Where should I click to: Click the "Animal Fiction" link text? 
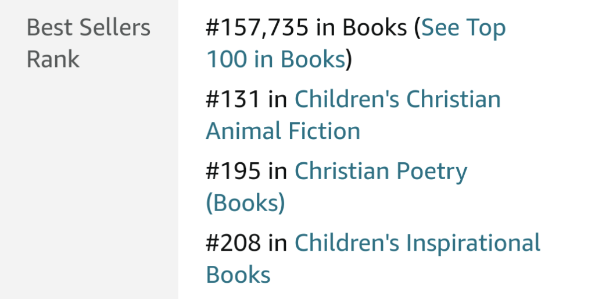click(x=283, y=131)
